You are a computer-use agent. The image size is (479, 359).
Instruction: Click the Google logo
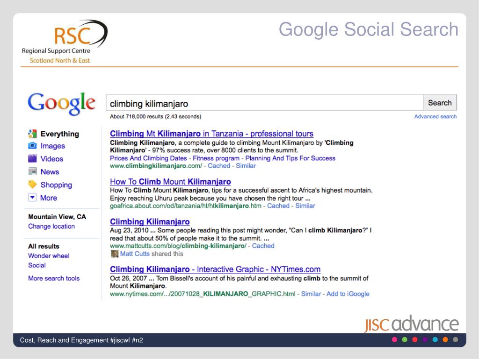pyautogui.click(x=61, y=103)
